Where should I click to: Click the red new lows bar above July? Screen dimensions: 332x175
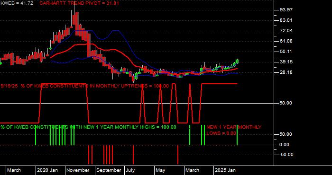133,155
